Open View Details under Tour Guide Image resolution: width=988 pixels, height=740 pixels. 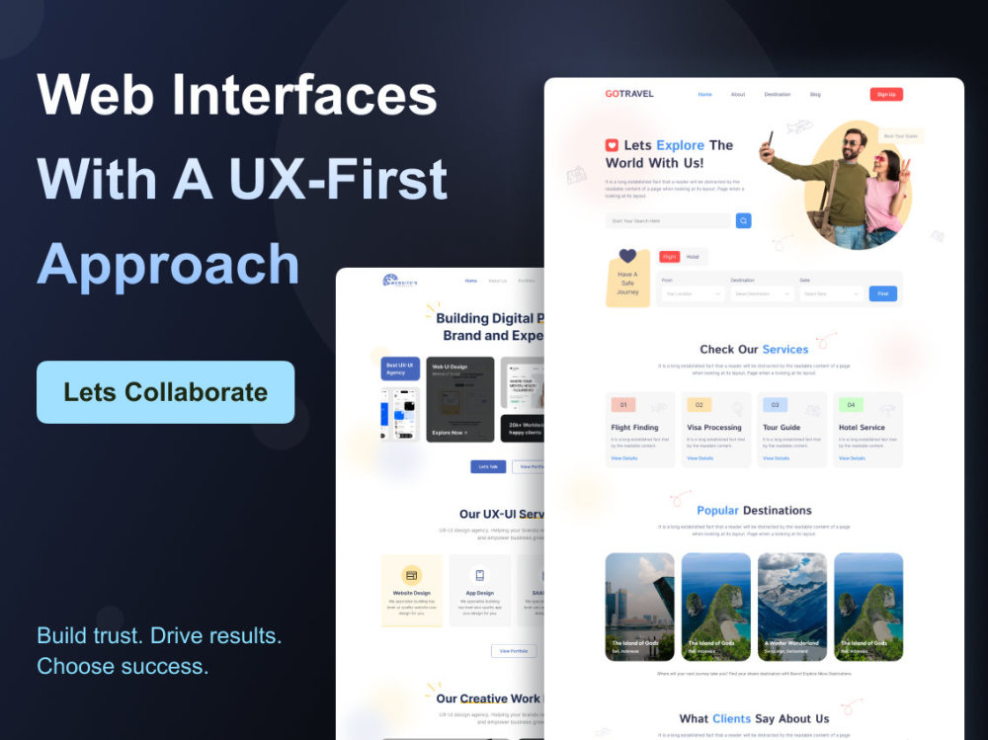pyautogui.click(x=776, y=458)
